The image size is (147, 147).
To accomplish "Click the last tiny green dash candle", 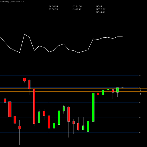I will pyautogui.click(x=123, y=88).
